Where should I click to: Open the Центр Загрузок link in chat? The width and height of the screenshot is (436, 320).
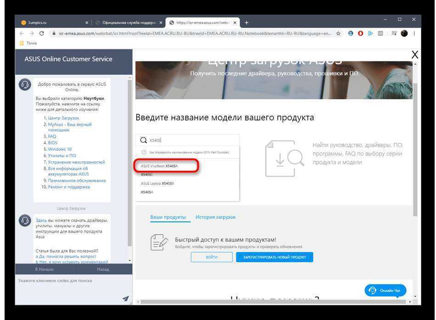pos(63,118)
